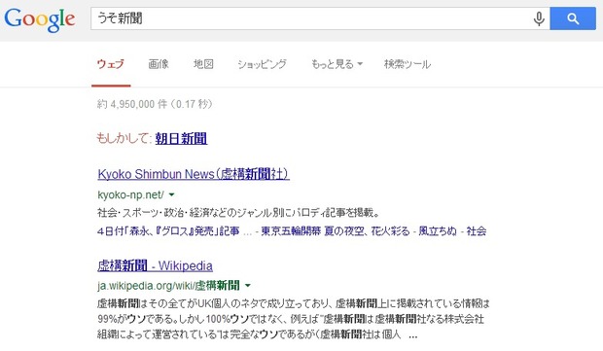Open the 社会 sitelink
Screen dimensions: 603x351
click(477, 231)
